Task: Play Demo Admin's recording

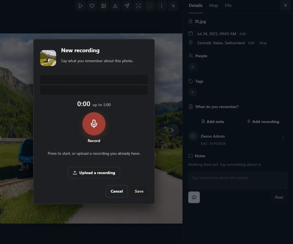Action: 193,136
